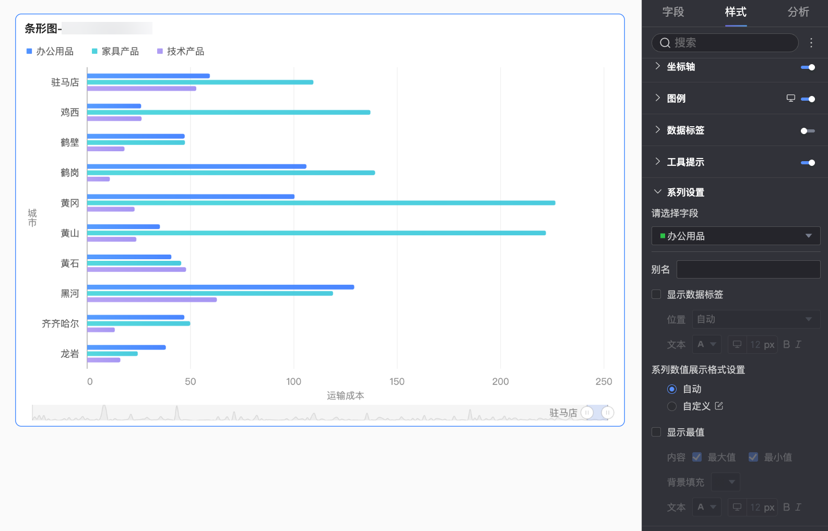
Task: Toggle bold in 显示最值 text row
Action: [786, 507]
